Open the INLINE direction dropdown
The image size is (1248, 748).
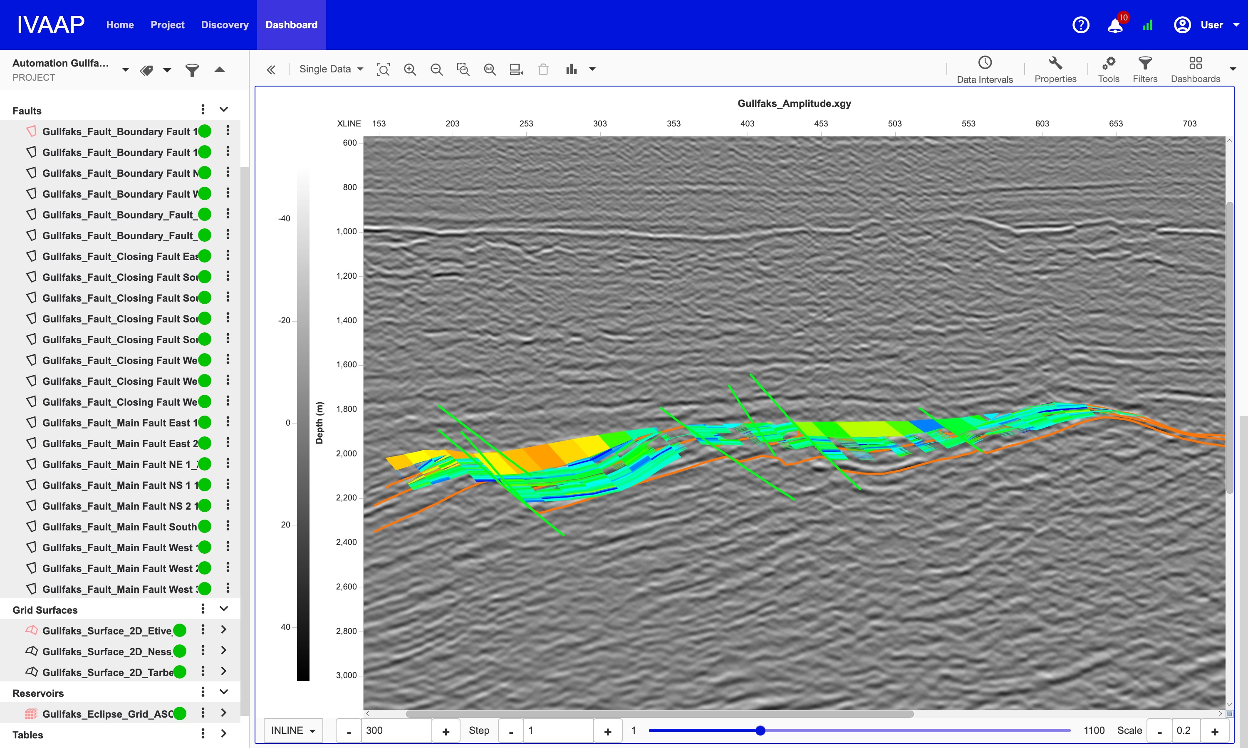[293, 731]
